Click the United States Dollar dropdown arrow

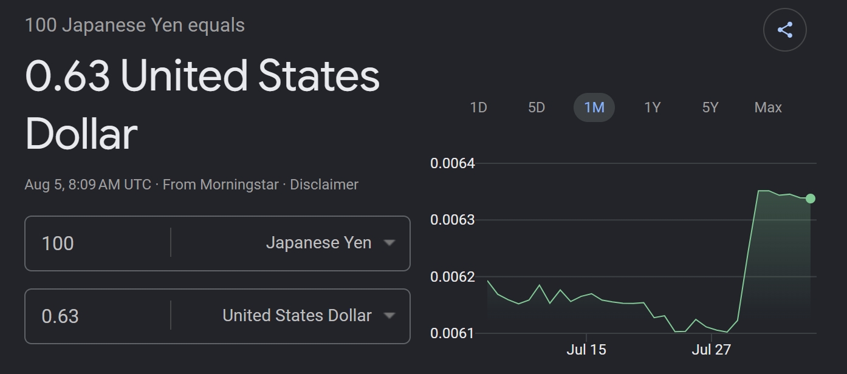coord(389,316)
